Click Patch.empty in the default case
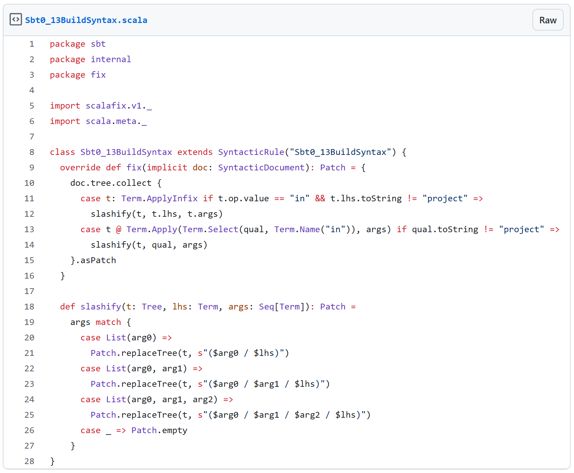 coord(159,430)
